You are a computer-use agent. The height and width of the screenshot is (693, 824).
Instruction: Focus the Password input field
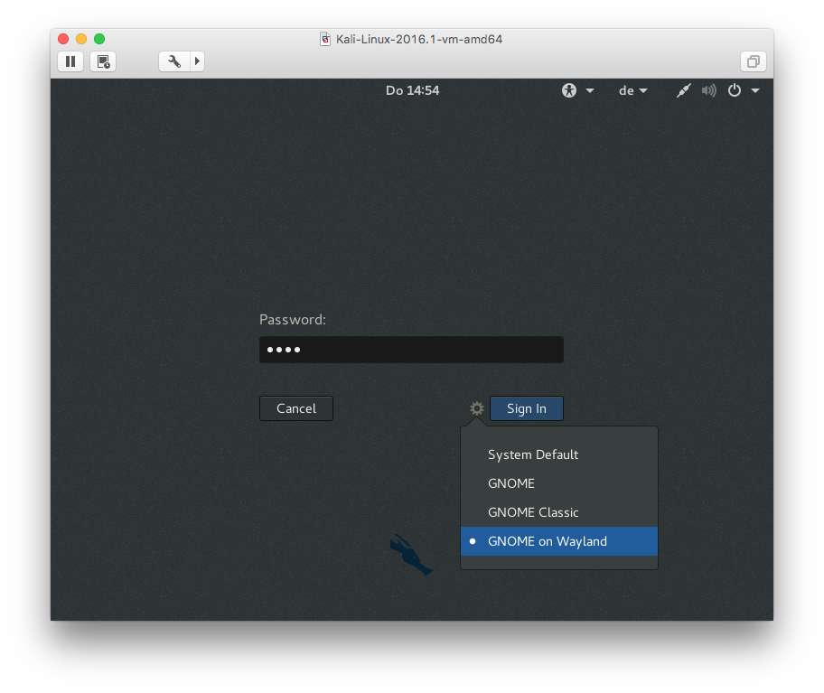pos(411,350)
